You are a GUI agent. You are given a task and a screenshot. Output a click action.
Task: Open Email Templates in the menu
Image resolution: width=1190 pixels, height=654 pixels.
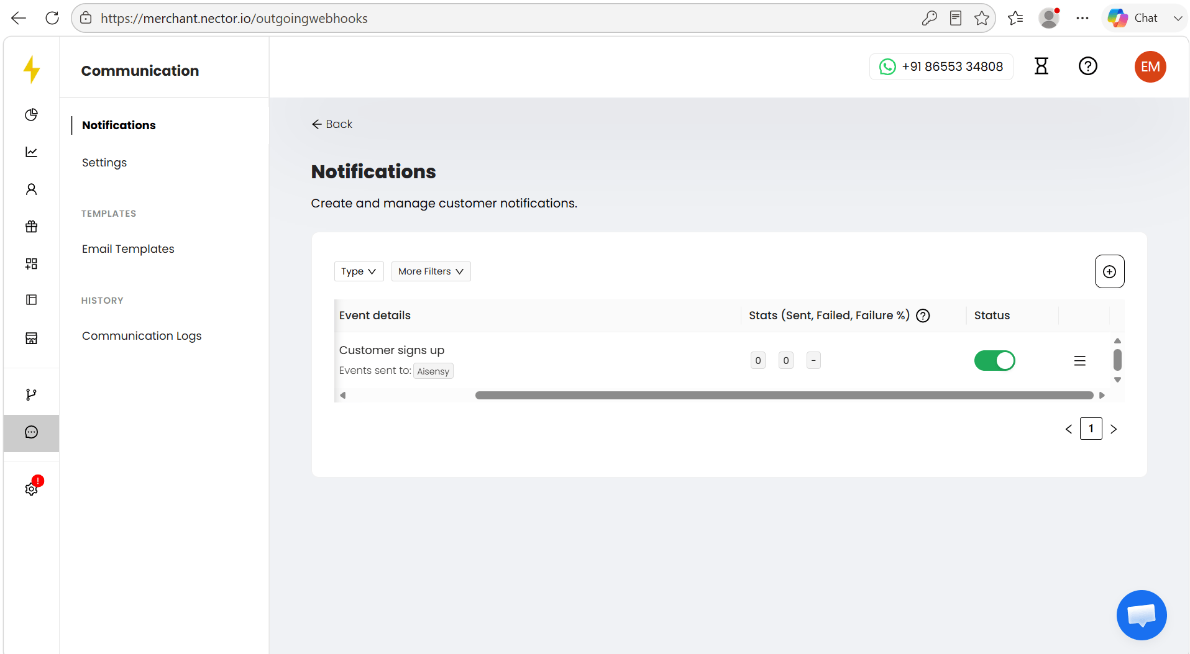click(x=128, y=248)
